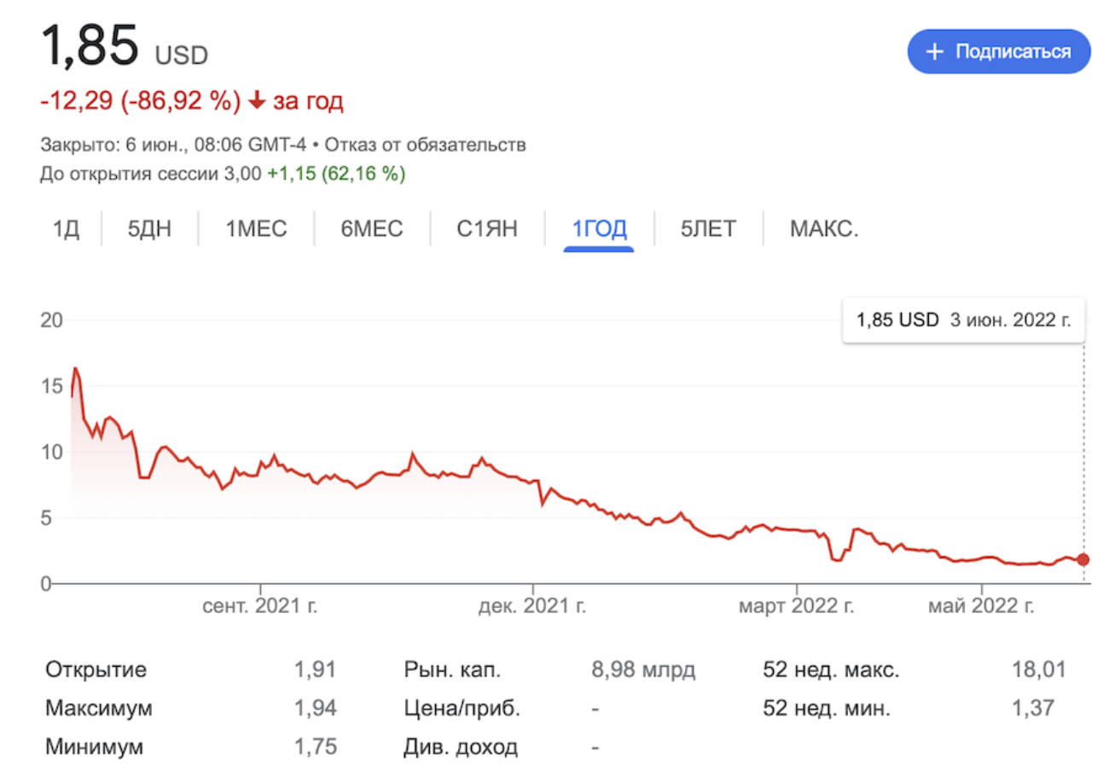Click the сент. 2021 axis label
This screenshot has height=780, width=1109.
[x=260, y=605]
